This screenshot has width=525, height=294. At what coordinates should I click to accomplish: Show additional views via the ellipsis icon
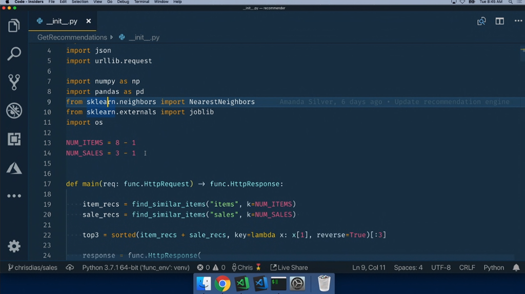click(x=14, y=195)
